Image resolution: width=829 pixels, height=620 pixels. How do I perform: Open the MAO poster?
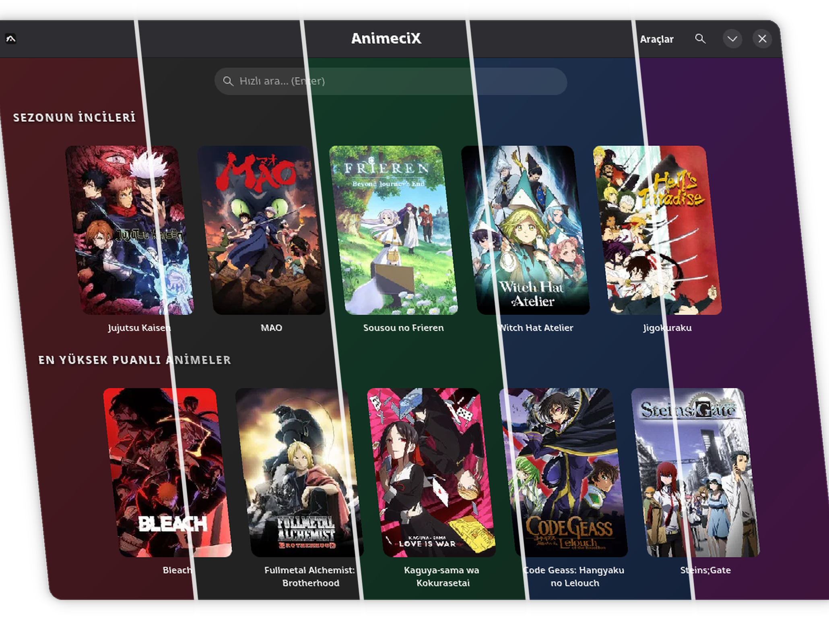click(x=262, y=230)
